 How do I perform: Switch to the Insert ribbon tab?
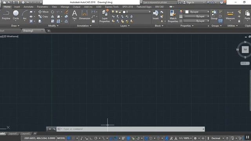17,7
